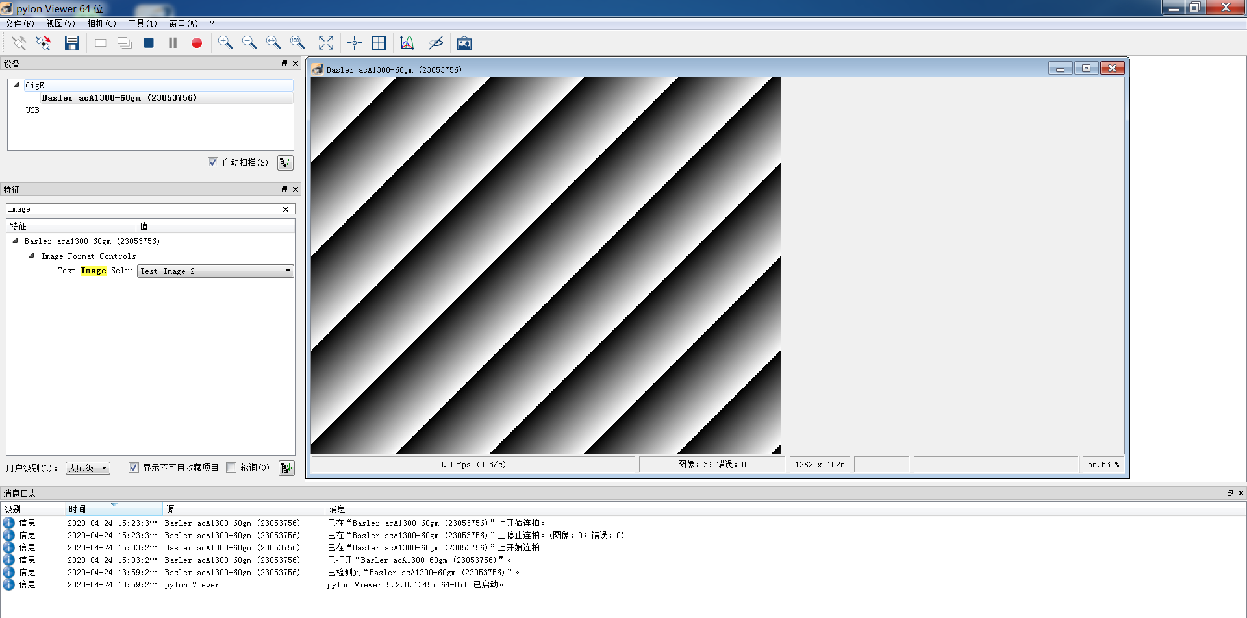
Task: Select the single shot capture icon
Action: (100, 43)
